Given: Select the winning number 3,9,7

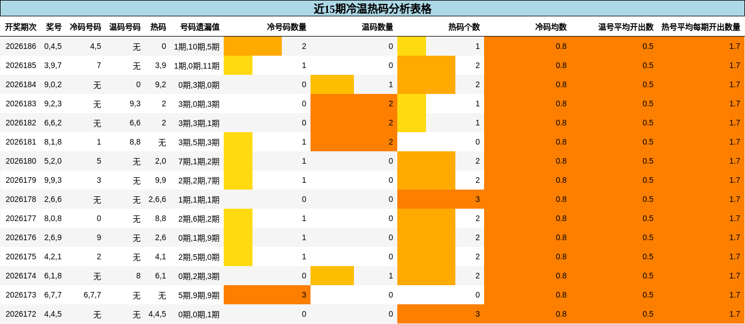Looking at the screenshot, I should pyautogui.click(x=53, y=65).
